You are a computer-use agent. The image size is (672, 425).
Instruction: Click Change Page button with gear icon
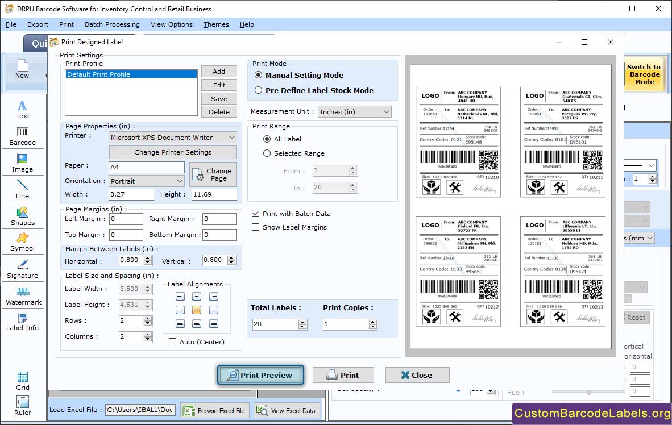(213, 174)
